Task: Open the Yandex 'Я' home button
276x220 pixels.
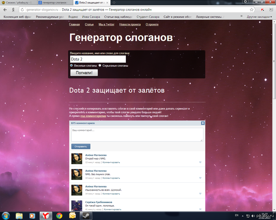Action: point(13,10)
